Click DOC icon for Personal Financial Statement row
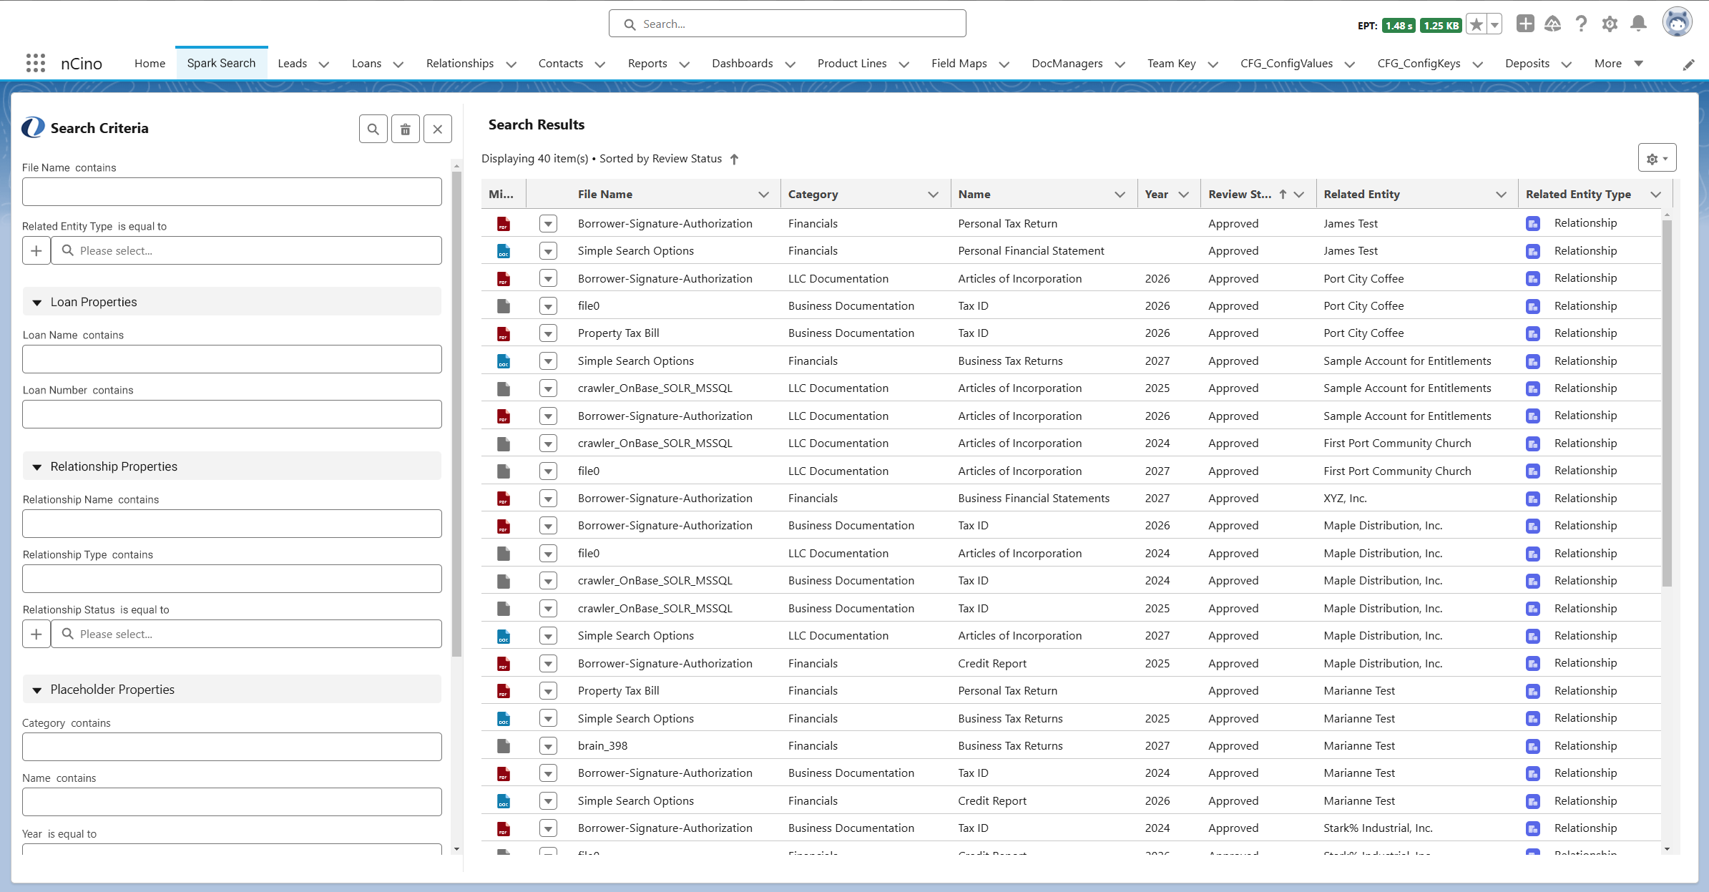Screen dimensions: 1709x892 pyautogui.click(x=504, y=251)
